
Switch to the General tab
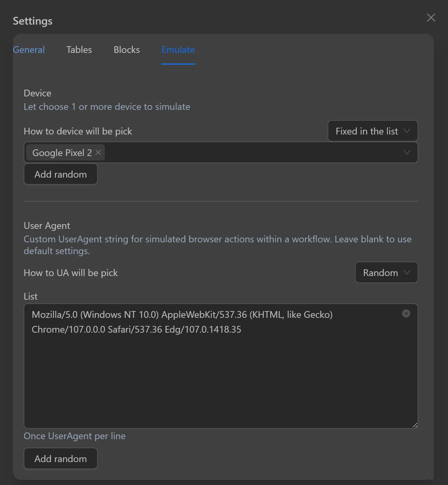click(29, 50)
